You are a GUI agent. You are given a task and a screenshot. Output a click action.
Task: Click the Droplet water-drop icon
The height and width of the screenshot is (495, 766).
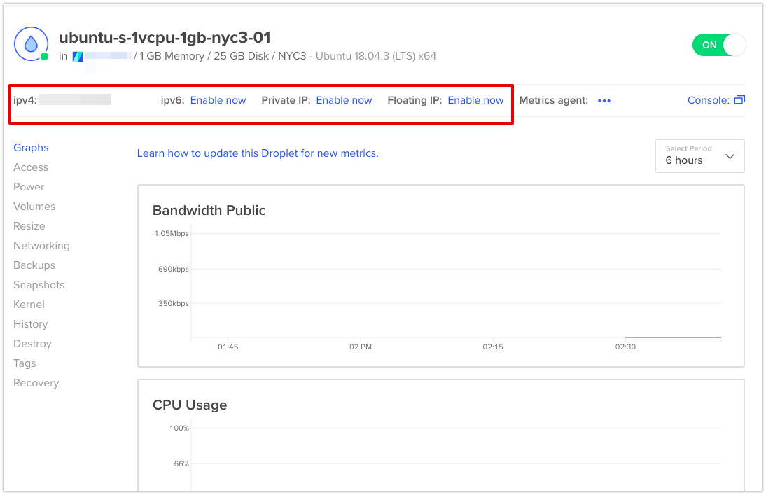point(32,44)
